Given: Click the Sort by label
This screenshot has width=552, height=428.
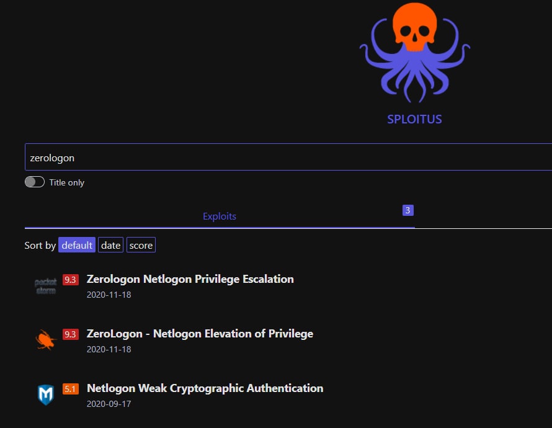Looking at the screenshot, I should 40,246.
